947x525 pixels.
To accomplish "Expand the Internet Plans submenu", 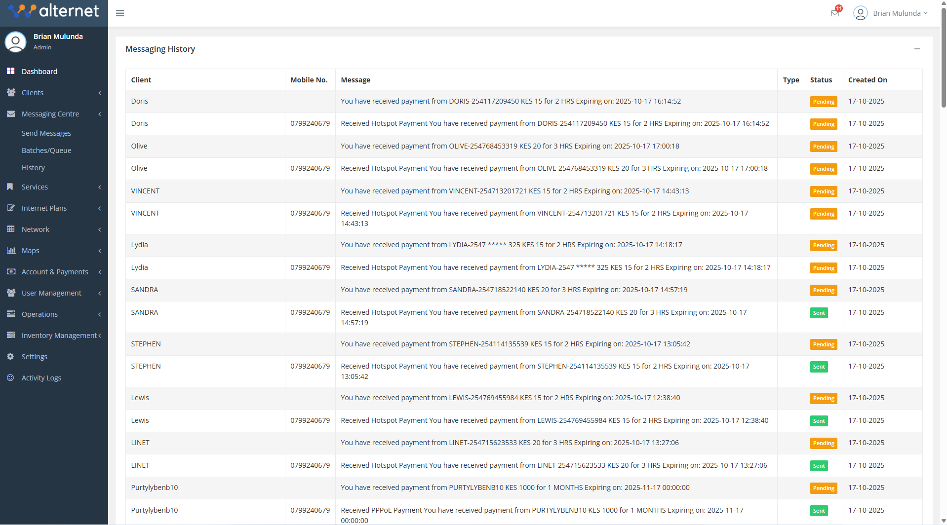I will click(43, 208).
